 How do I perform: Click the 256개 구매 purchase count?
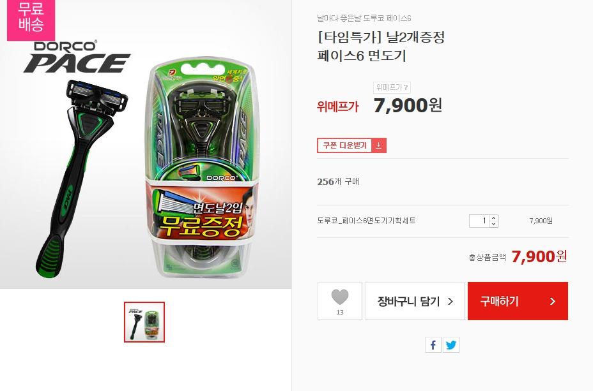tap(338, 182)
